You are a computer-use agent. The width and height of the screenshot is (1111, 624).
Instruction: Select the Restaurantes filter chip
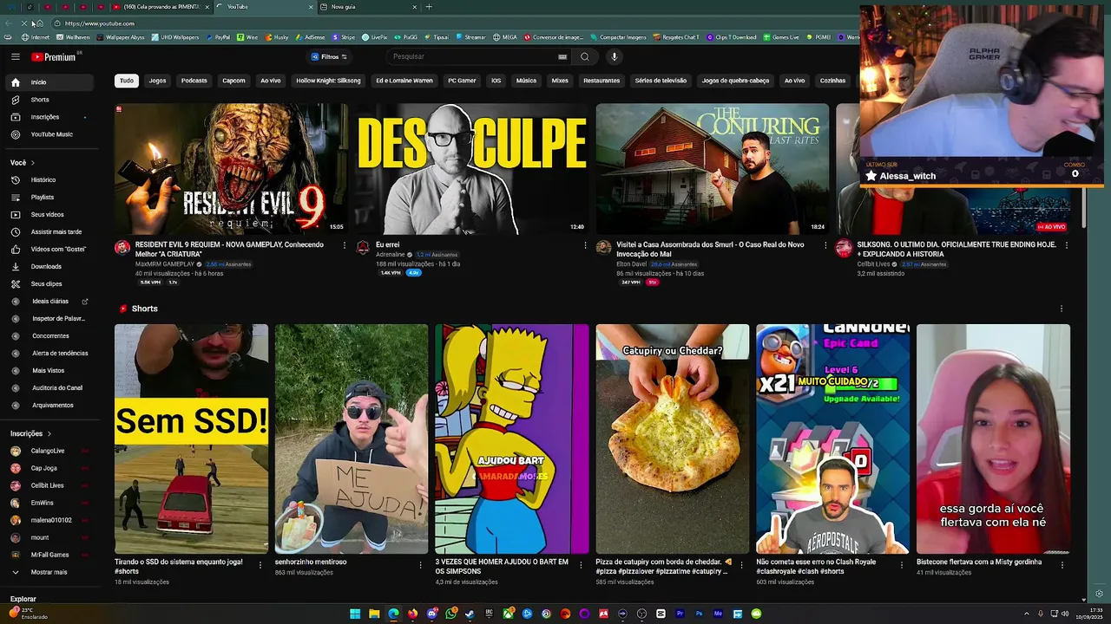tap(602, 81)
